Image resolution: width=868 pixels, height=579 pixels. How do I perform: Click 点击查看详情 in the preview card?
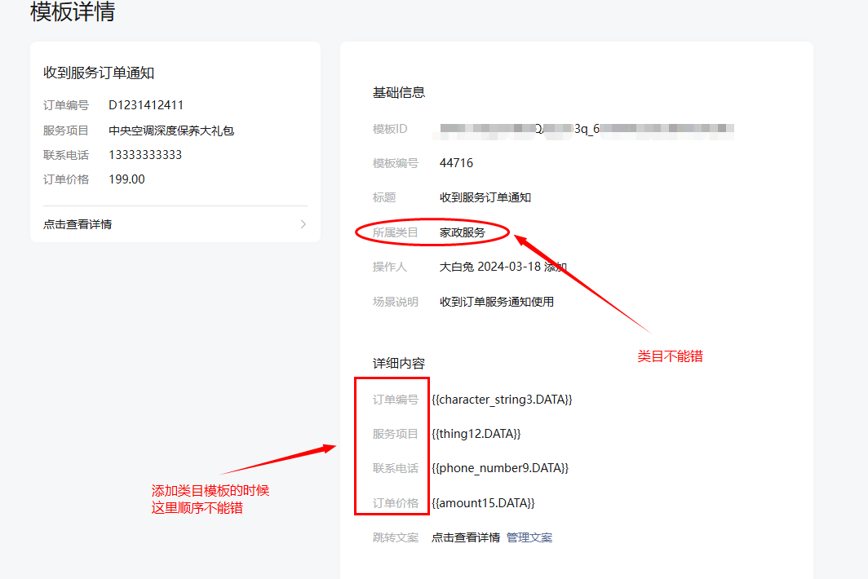pos(77,224)
